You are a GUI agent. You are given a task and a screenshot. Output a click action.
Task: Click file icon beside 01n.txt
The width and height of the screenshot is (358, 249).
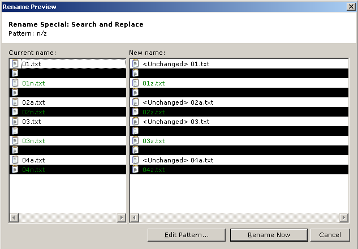point(15,83)
